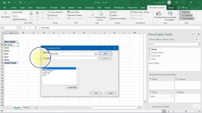Click the Tell me lightbulb icon
Screen dimensions: 202x113
click(x=179, y=8)
